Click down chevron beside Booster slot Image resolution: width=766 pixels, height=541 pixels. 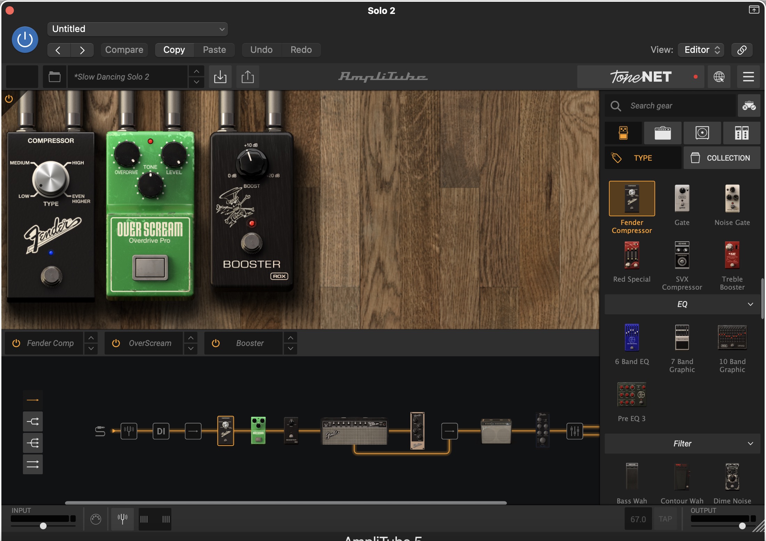pyautogui.click(x=291, y=349)
